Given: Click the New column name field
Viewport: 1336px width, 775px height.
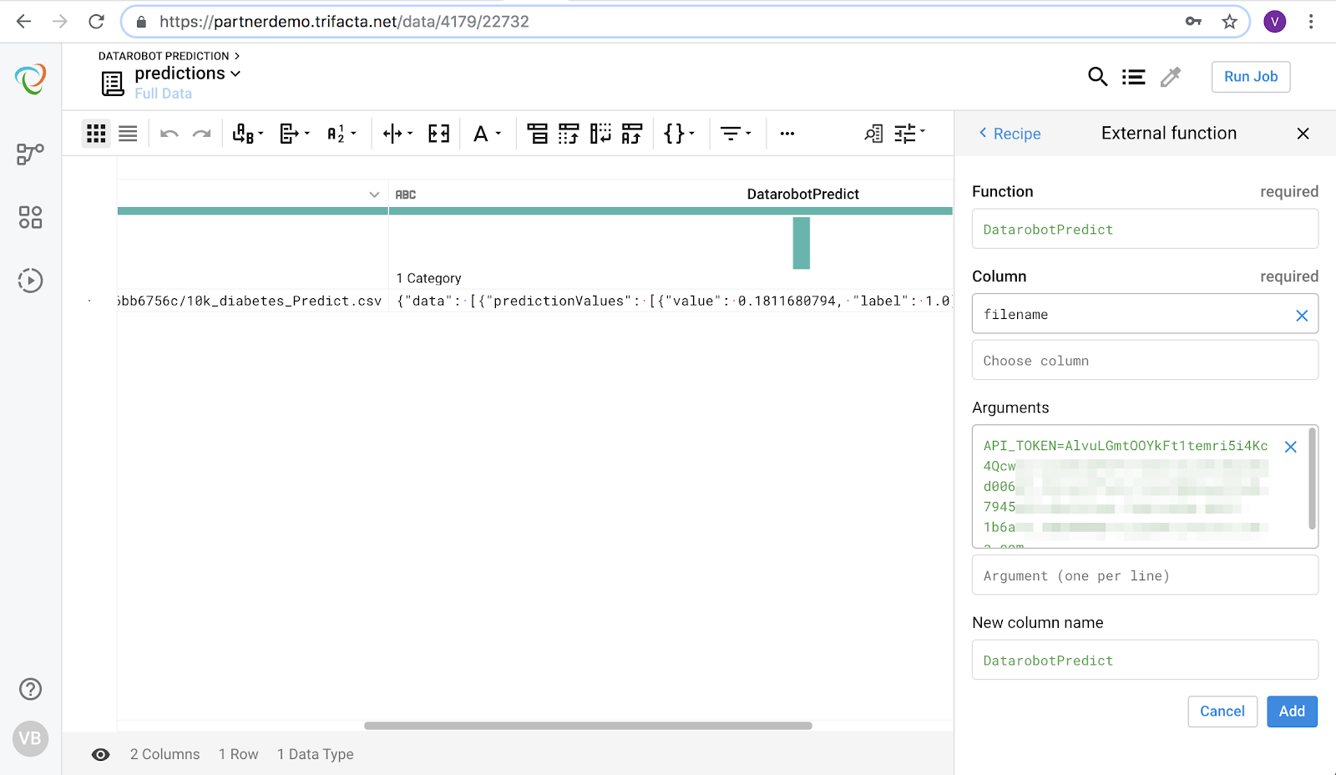Looking at the screenshot, I should click(x=1145, y=660).
